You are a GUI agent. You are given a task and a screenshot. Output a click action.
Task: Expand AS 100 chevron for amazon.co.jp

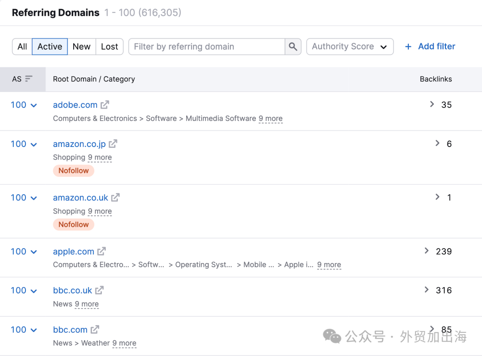34,144
